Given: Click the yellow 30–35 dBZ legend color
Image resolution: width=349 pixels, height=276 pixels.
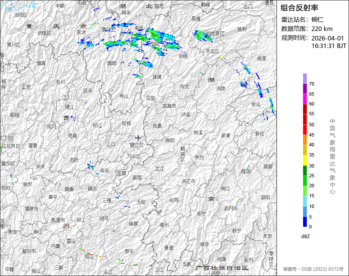Looking at the screenshot, I should pos(305,160).
